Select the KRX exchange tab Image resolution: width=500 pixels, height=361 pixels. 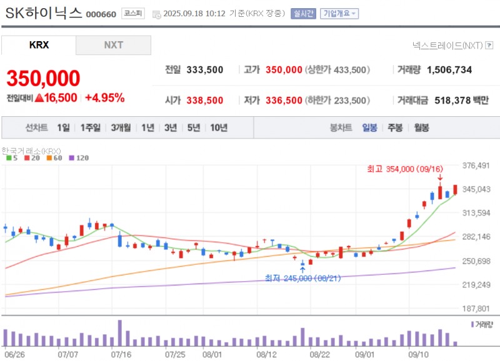(x=37, y=45)
